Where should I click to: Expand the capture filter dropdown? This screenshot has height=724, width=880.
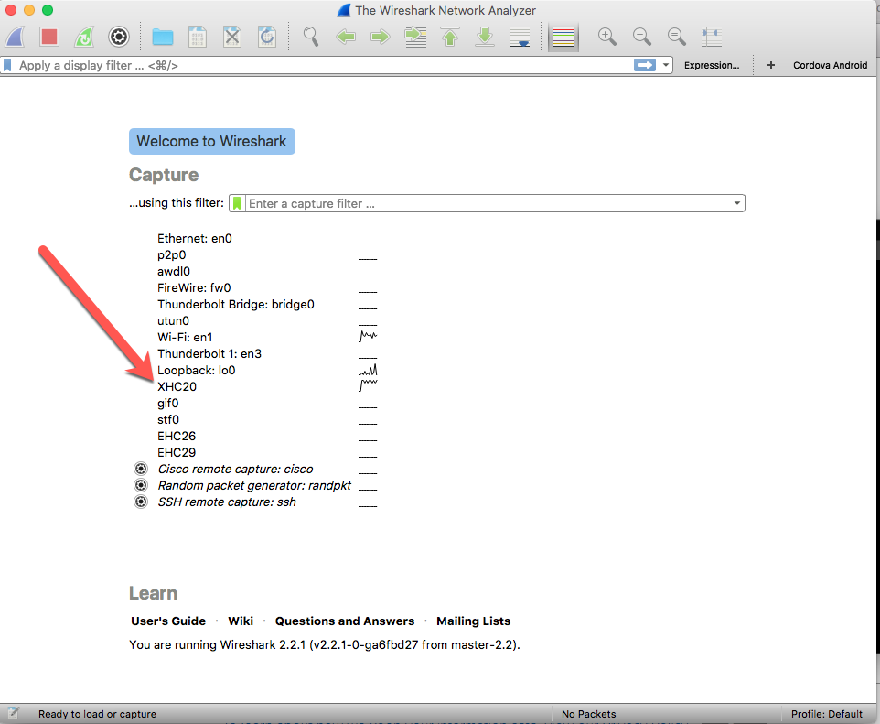coord(737,203)
